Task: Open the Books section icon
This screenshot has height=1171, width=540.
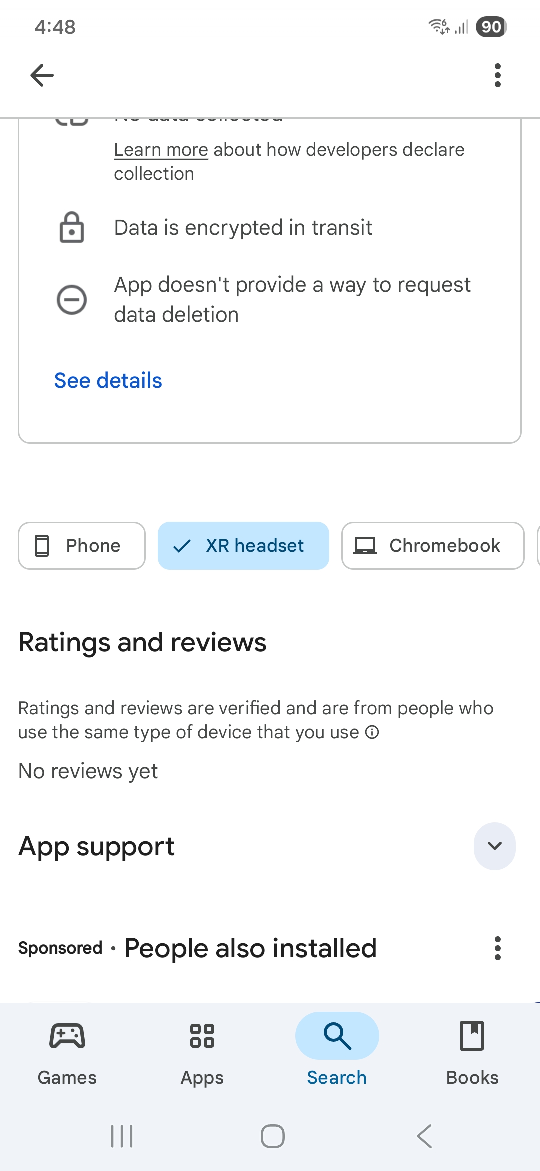Action: click(x=472, y=1037)
